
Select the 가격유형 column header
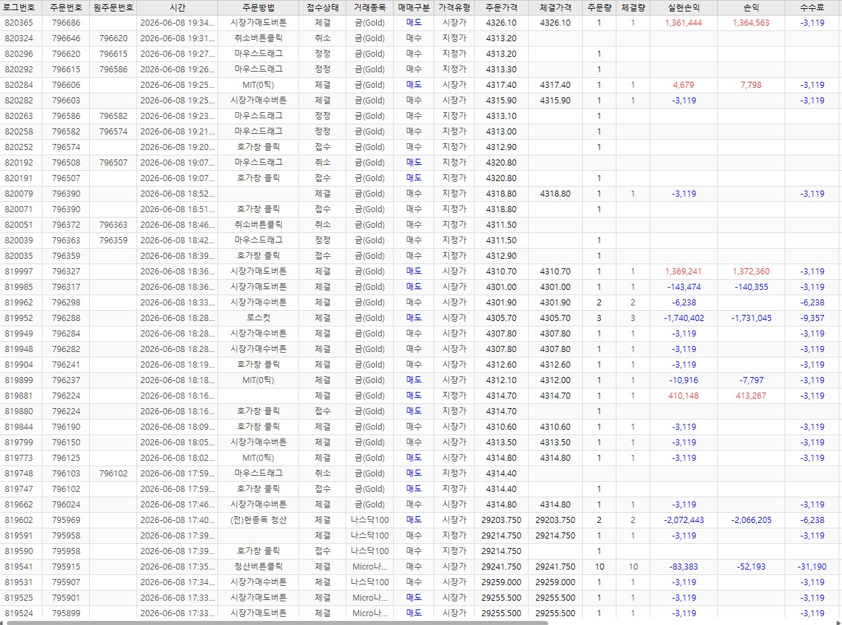tap(454, 7)
